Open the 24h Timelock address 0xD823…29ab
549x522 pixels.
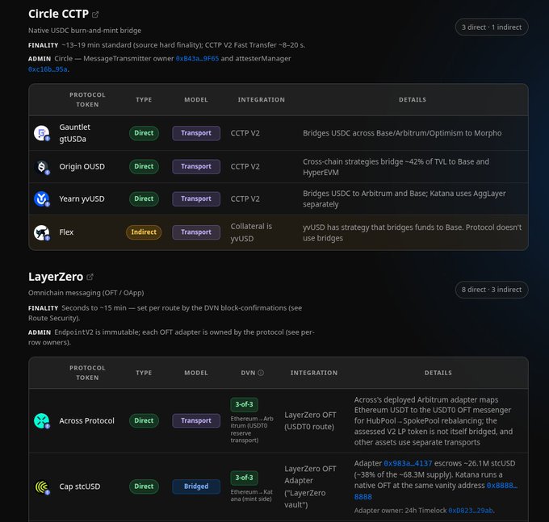[470, 511]
